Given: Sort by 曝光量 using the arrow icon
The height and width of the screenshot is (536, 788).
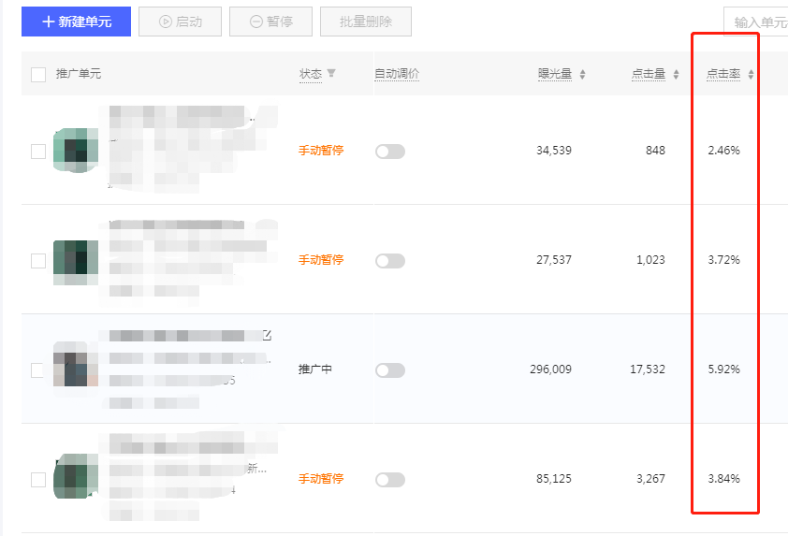Looking at the screenshot, I should 582,74.
